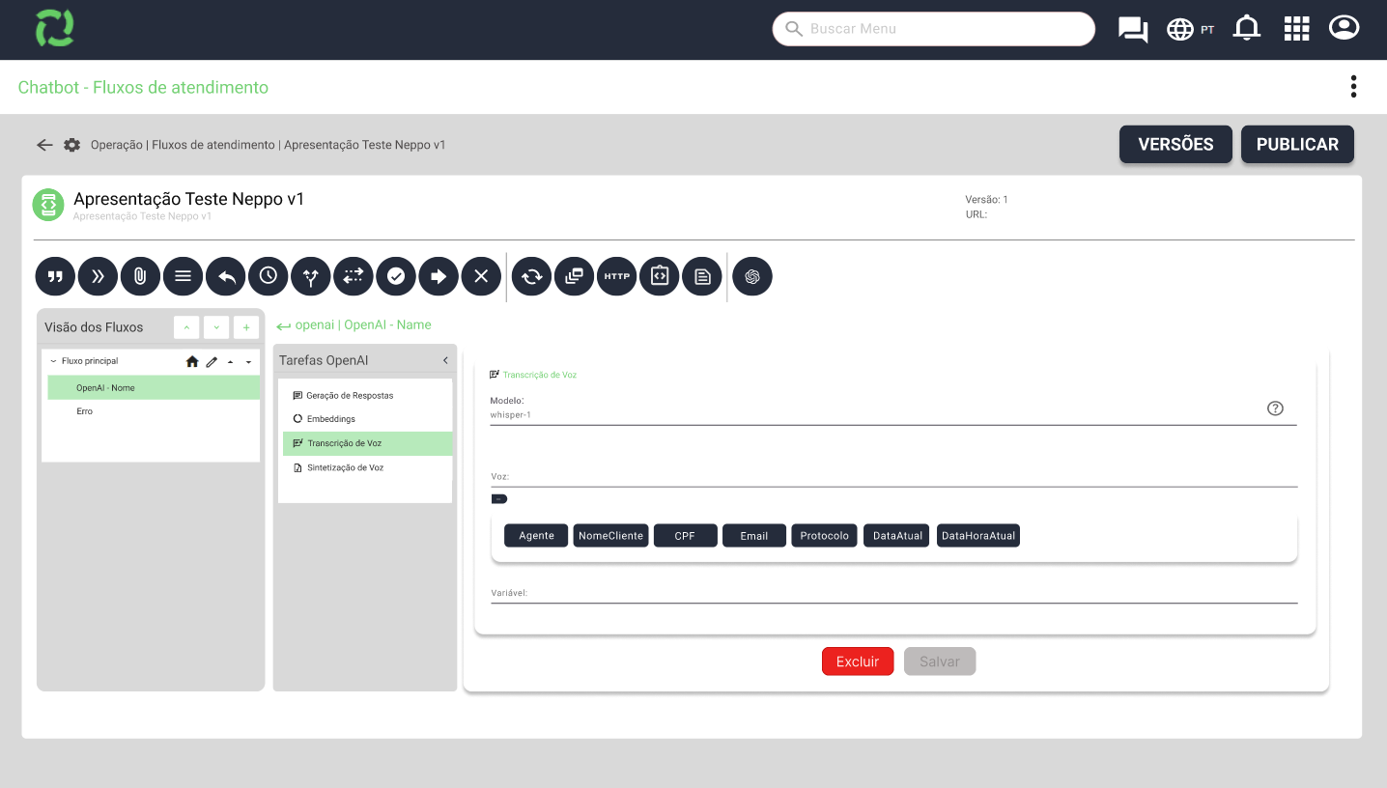
Task: Click the paperclip attachment toolbar icon
Action: [x=141, y=276]
